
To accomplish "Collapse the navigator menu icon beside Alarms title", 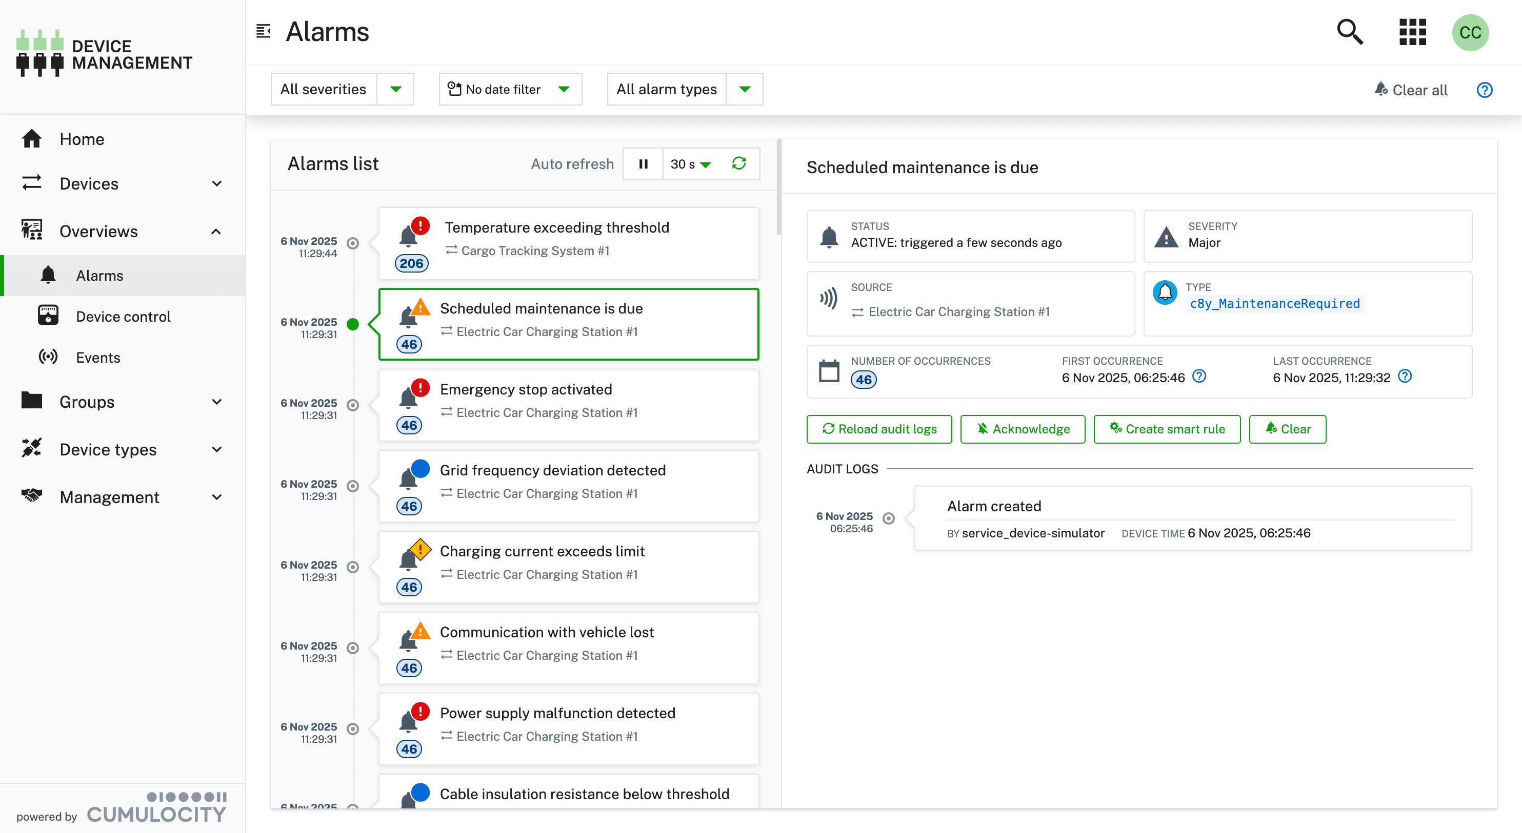I will pyautogui.click(x=264, y=31).
